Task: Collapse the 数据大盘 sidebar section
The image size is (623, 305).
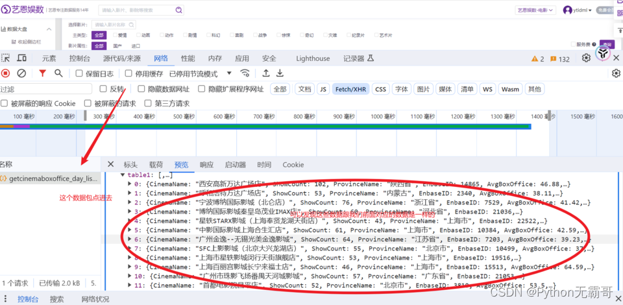Action: (x=49, y=29)
